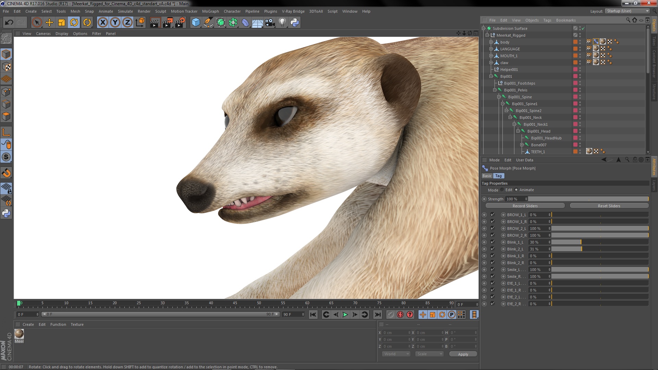Viewport: 658px width, 370px height.
Task: Open the MoGraph menu
Action: point(210,11)
